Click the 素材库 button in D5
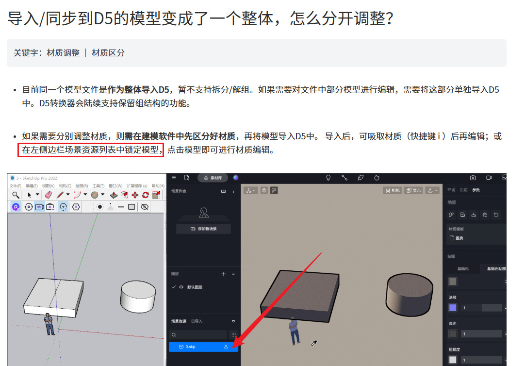This screenshot has width=525, height=366. pos(213,178)
